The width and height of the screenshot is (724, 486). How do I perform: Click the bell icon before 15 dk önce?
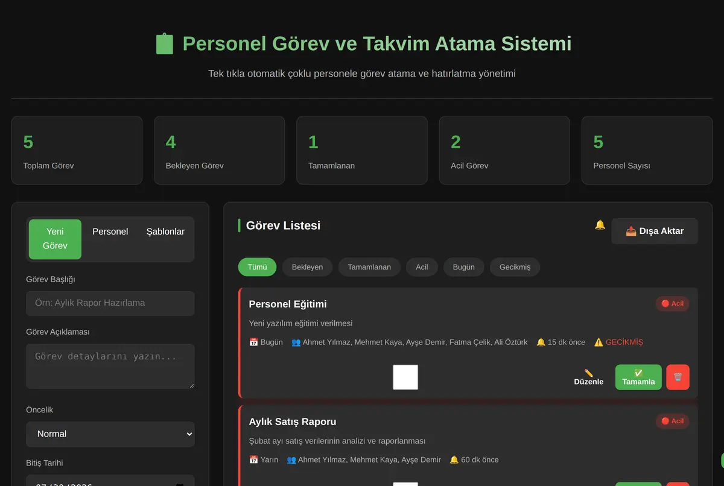coord(541,342)
